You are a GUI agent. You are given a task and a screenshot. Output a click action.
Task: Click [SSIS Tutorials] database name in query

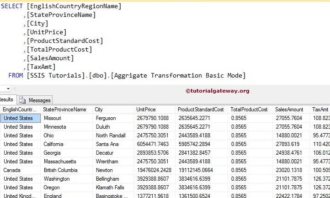pos(56,76)
